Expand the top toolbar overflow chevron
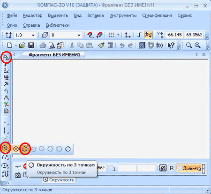The width and height of the screenshot is (211, 194). [x=207, y=37]
